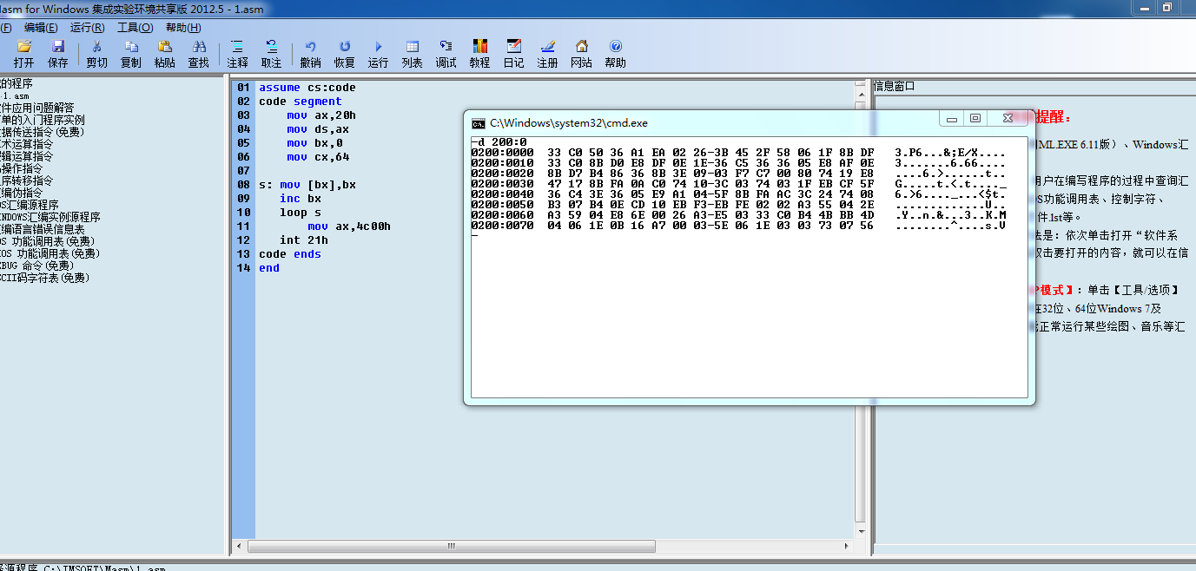
Task: Click code line 'mov ax,4c00h'
Action: point(349,226)
